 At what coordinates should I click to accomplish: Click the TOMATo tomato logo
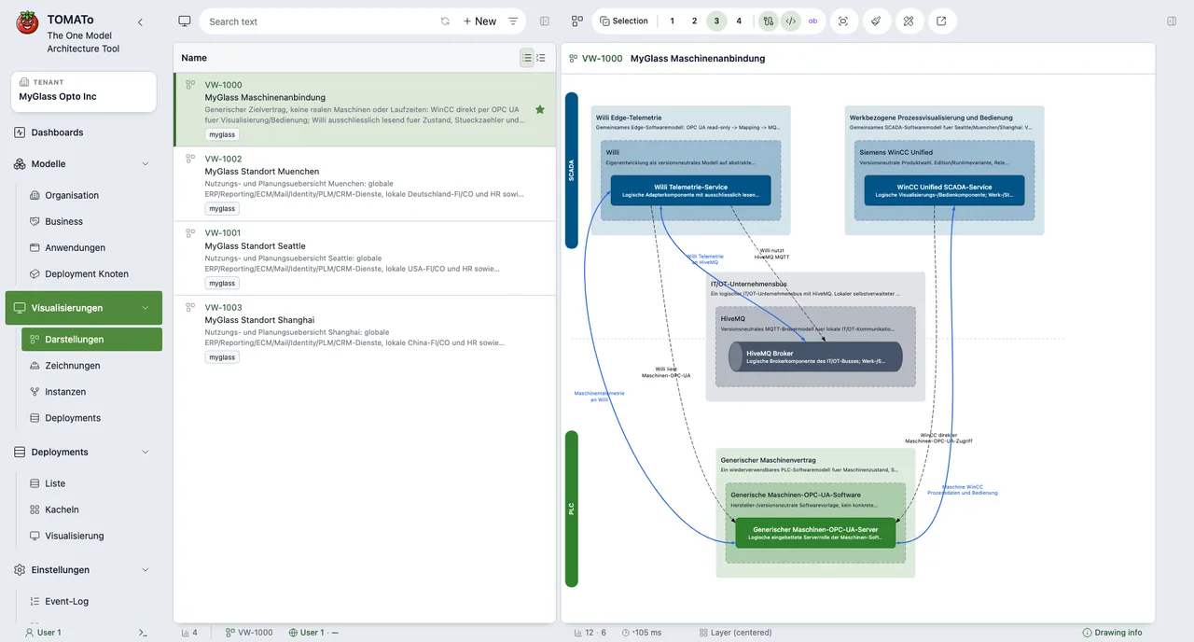(x=27, y=22)
